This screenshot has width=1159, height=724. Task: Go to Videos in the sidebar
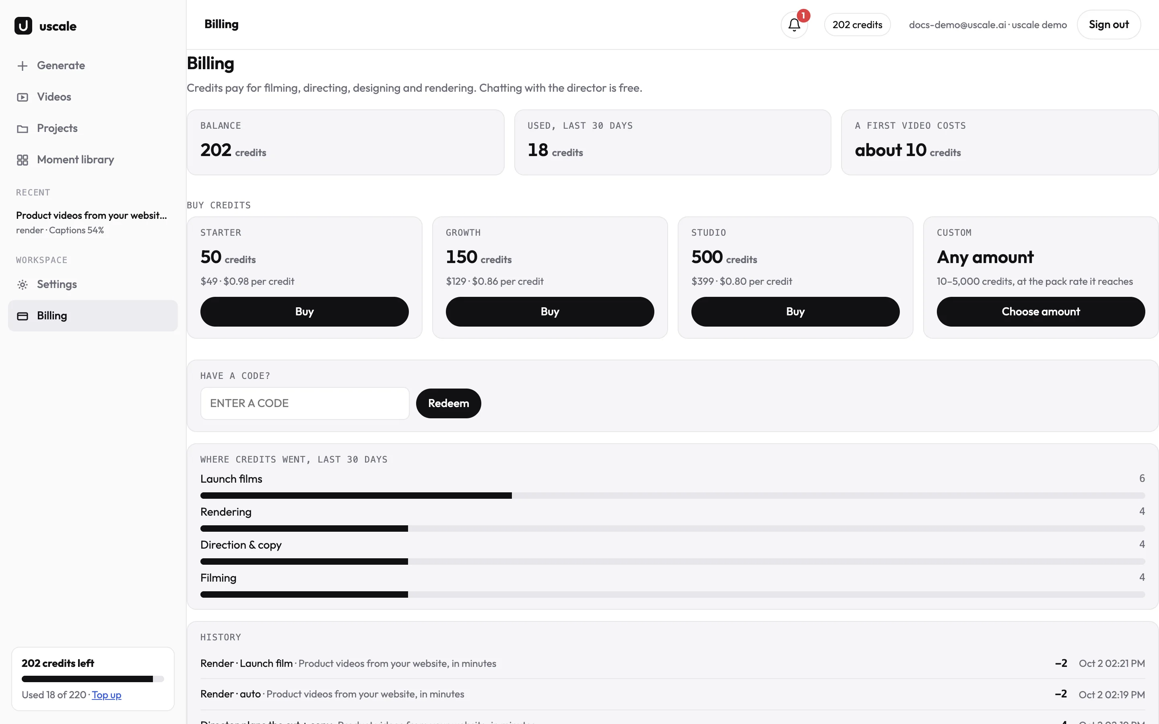coord(93,97)
